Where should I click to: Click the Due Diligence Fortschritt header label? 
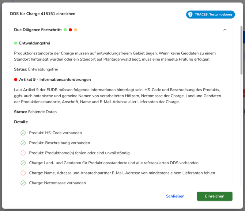38,30
